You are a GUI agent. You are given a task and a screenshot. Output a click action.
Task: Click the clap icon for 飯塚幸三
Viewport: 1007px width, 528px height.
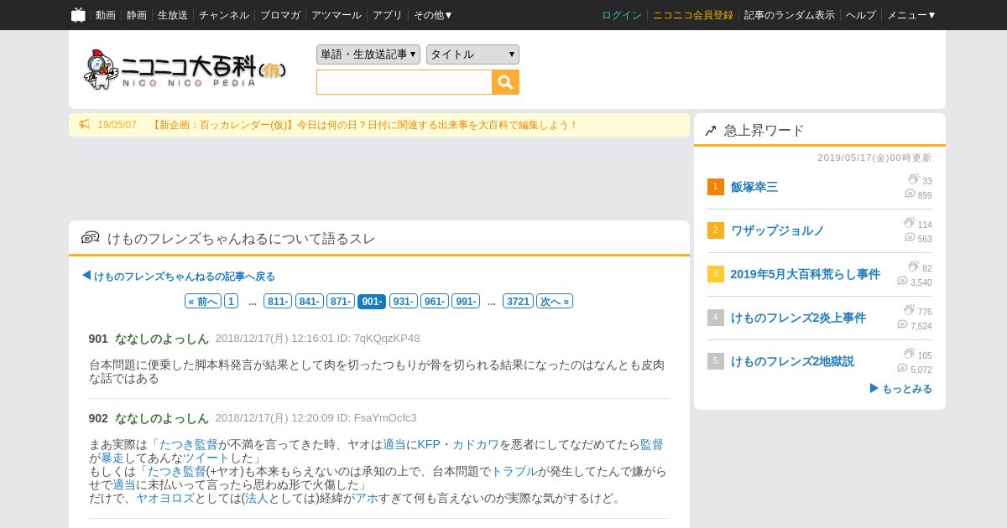click(x=913, y=179)
